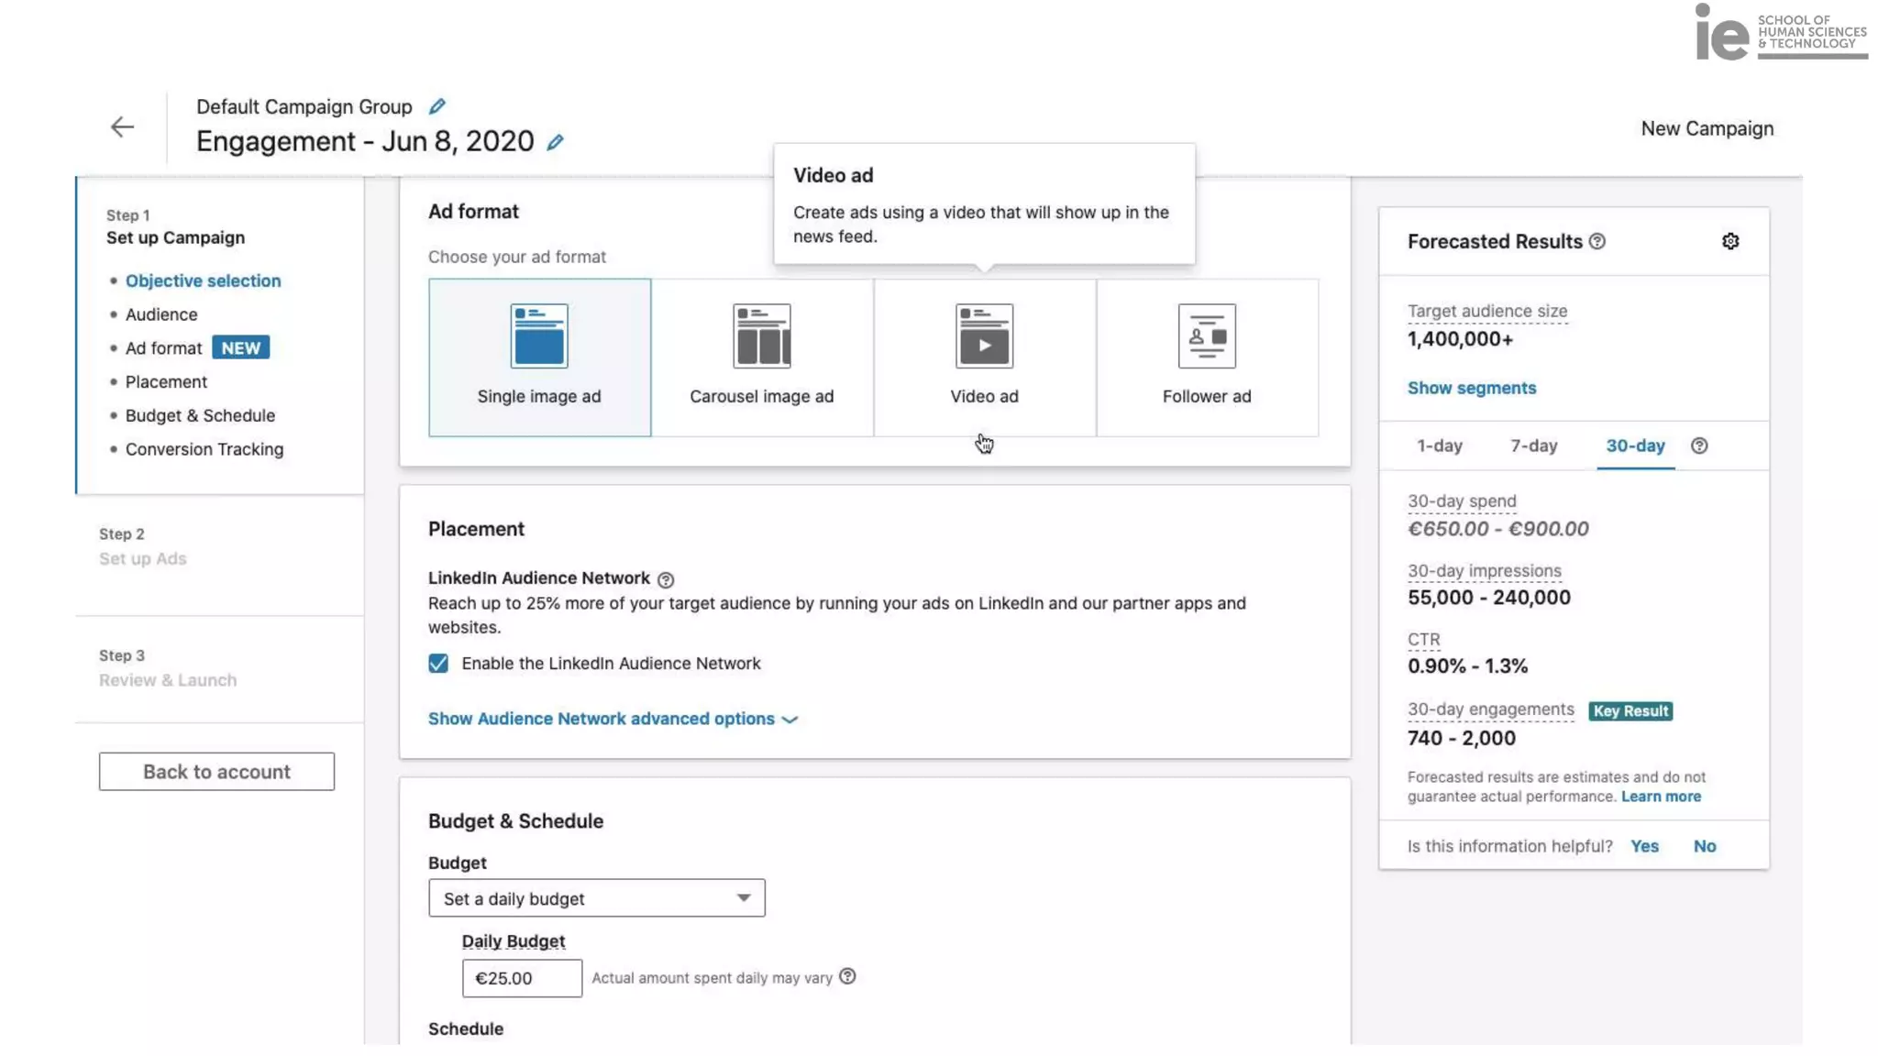Image resolution: width=1878 pixels, height=1056 pixels.
Task: Click the Back to account button
Action: coord(216,772)
